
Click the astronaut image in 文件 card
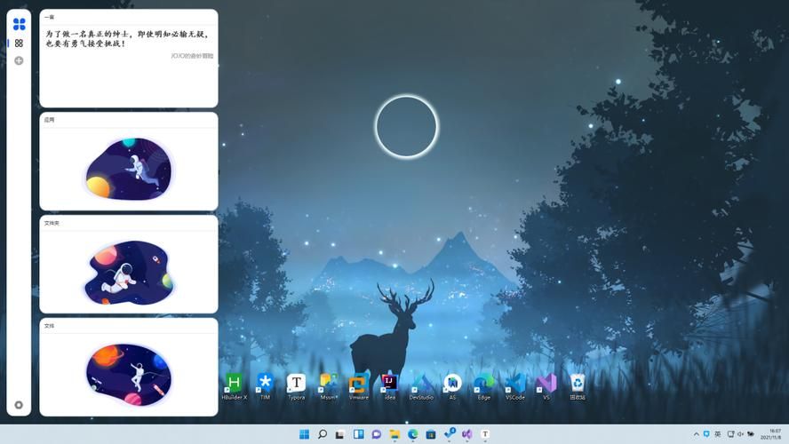[129, 373]
